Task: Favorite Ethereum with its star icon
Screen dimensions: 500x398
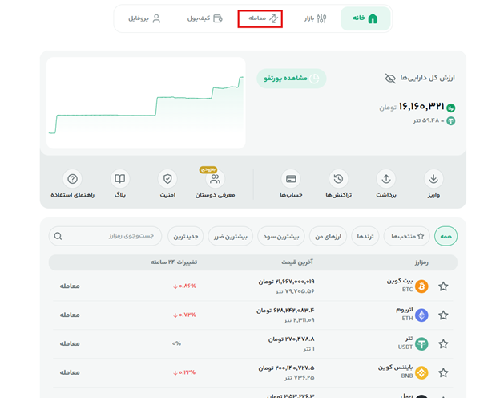Action: pyautogui.click(x=443, y=315)
